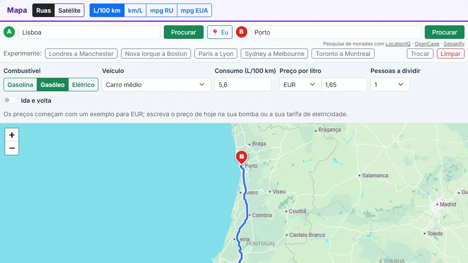This screenshot has height=263, width=468.
Task: Try the Toronto a Montreal example
Action: click(x=343, y=54)
